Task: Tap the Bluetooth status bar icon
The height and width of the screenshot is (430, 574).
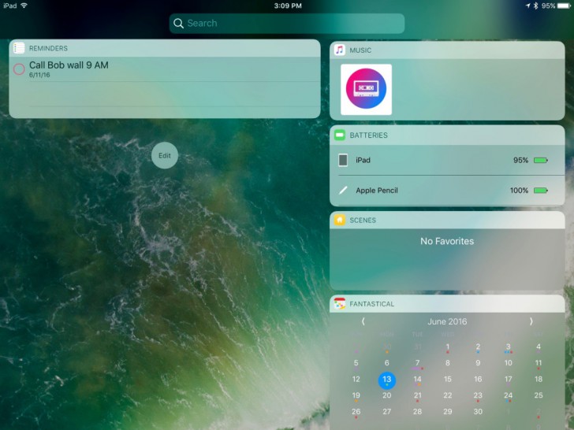Action: [535, 6]
